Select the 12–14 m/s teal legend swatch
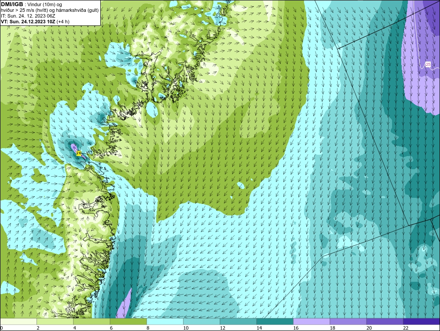Screen dimensions: 440x331 pyautogui.click(x=238, y=321)
